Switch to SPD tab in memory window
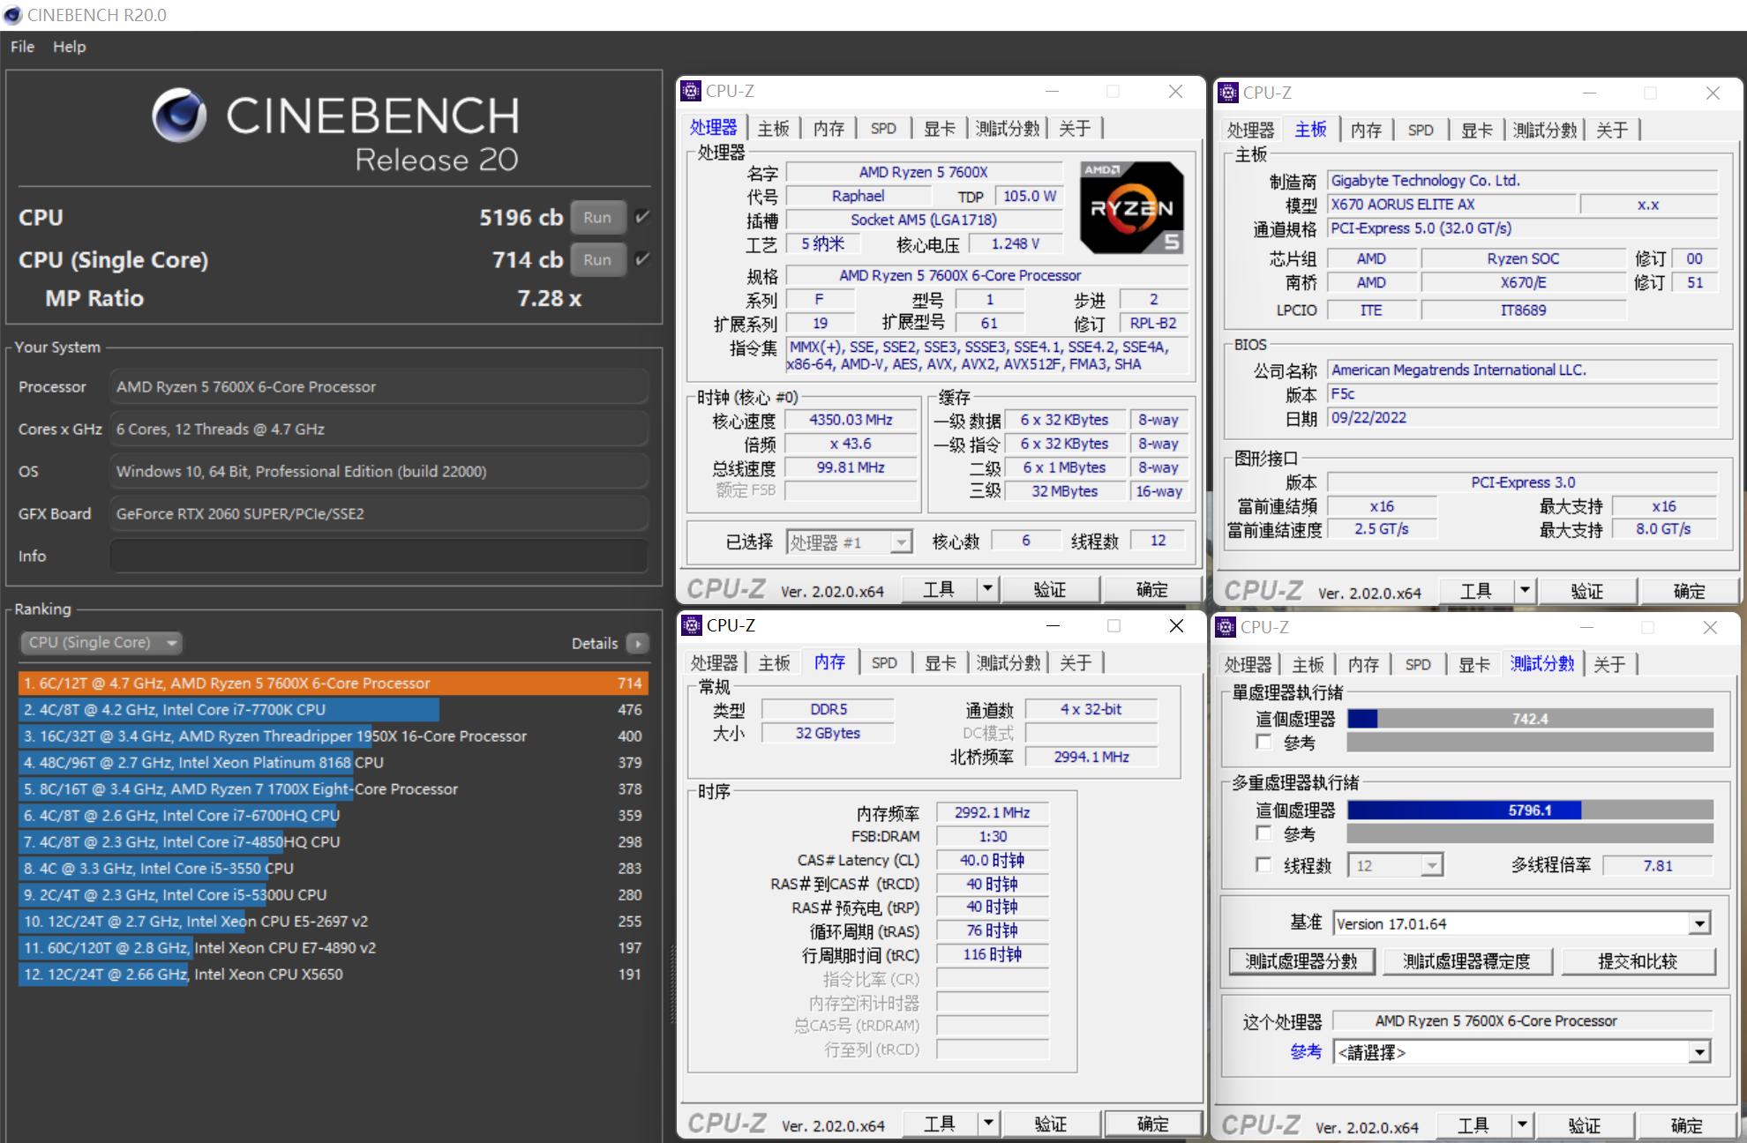 coord(884,663)
